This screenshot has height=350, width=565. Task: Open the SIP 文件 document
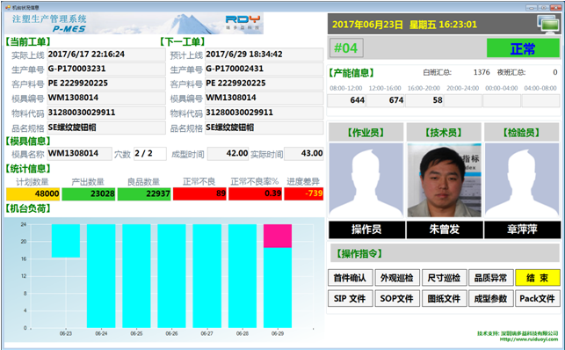pyautogui.click(x=350, y=298)
